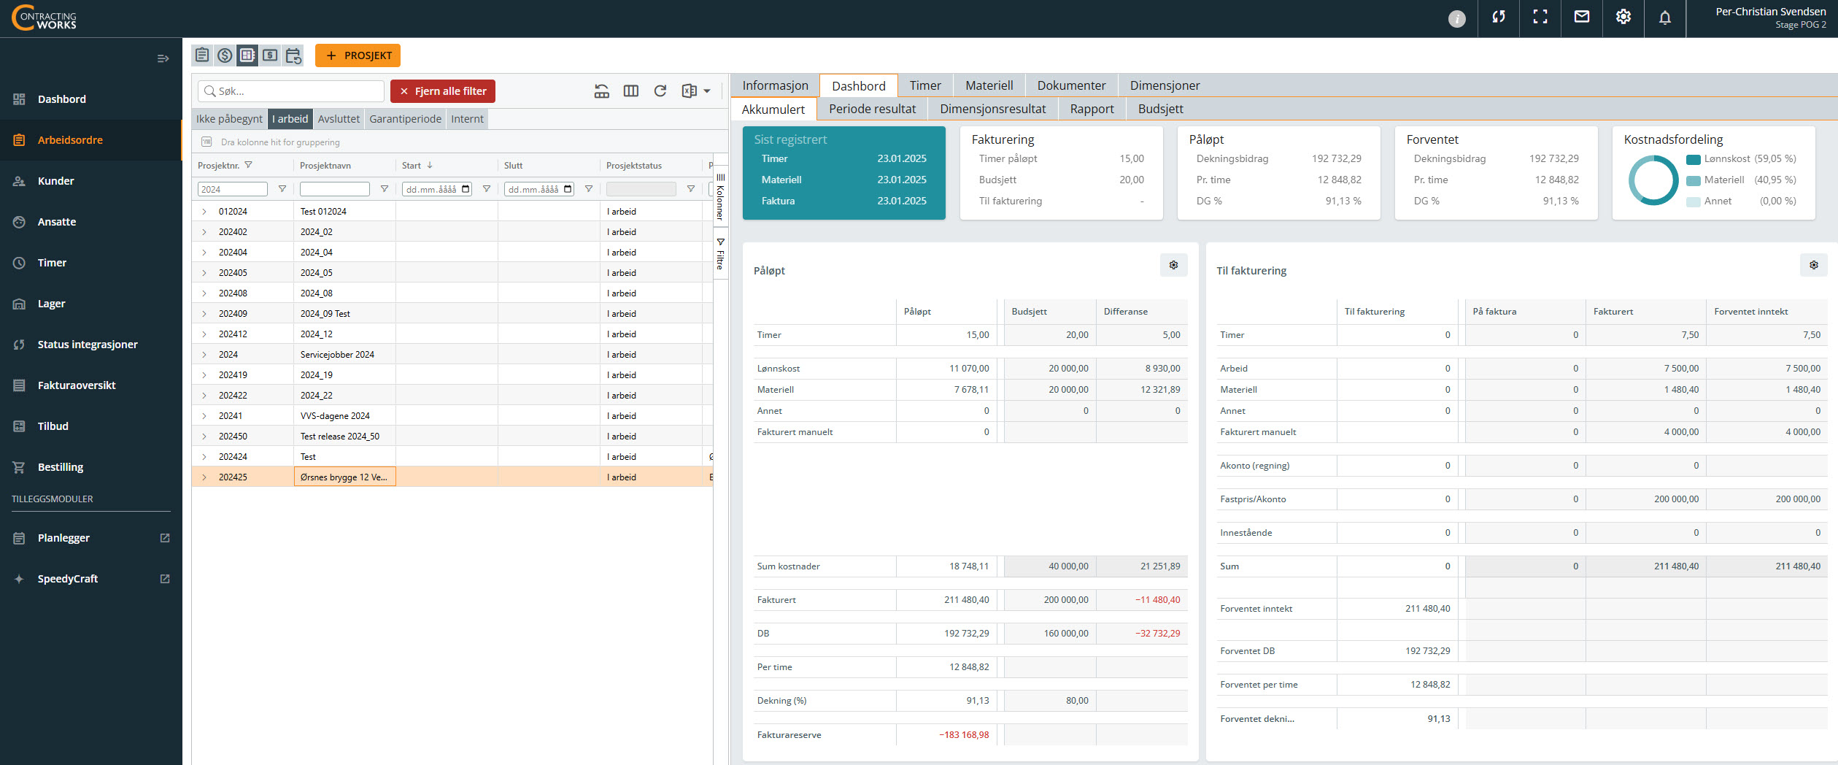Click the dollar bill view icon

pos(270,55)
